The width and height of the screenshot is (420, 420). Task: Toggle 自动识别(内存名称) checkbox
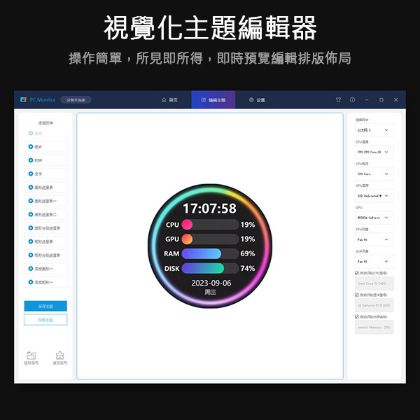[x=357, y=316]
